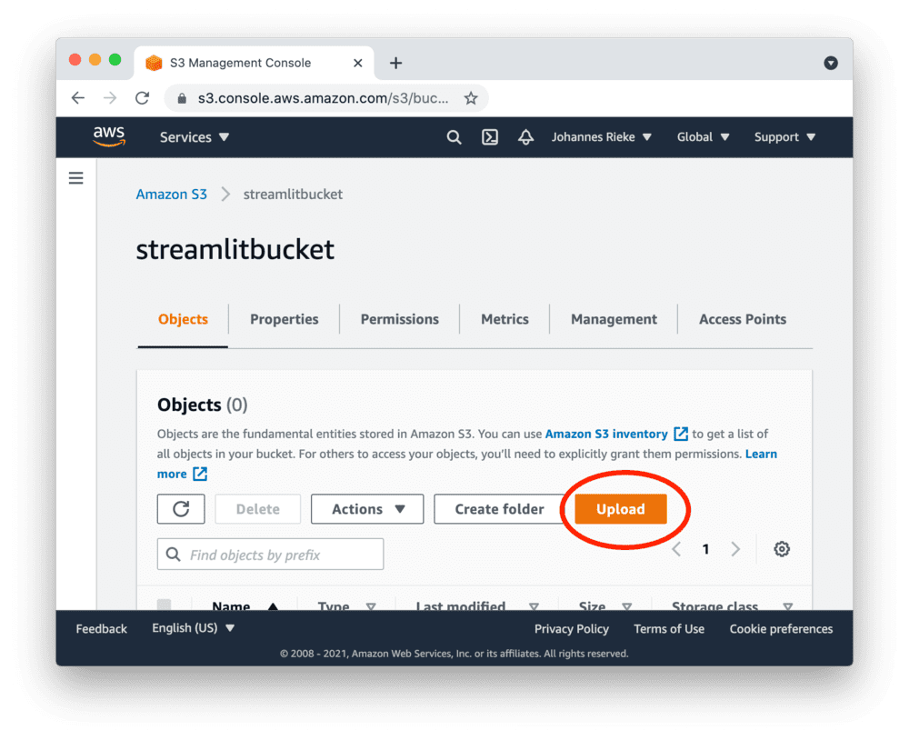Viewport: 909px width, 740px height.
Task: Click the Upload button
Action: [x=619, y=509]
